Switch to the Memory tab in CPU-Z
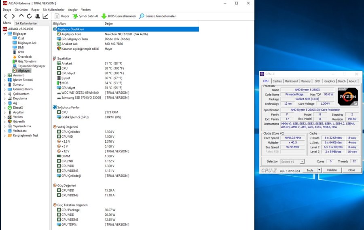The width and height of the screenshot is (364, 230). pyautogui.click(x=305, y=81)
